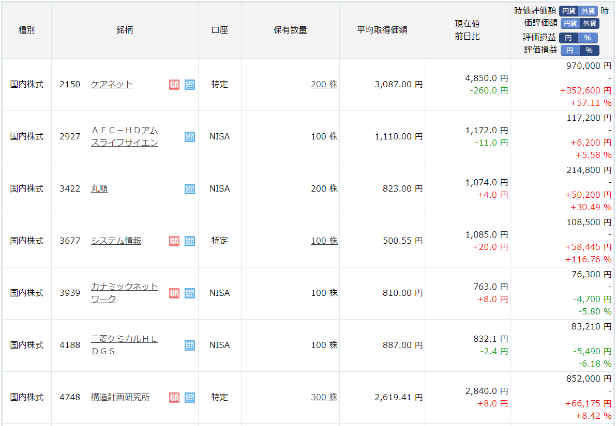
Task: Click the valuation 852,000 円
Action: [x=589, y=379]
